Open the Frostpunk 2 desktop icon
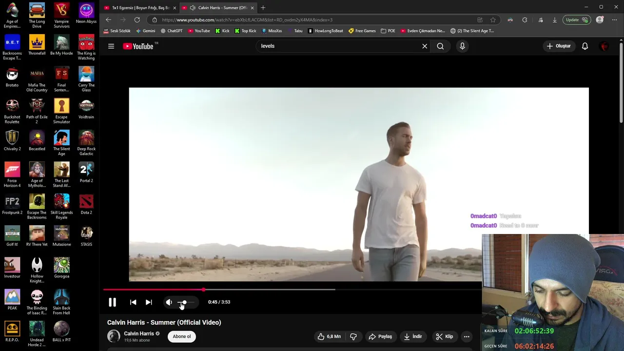 click(12, 205)
